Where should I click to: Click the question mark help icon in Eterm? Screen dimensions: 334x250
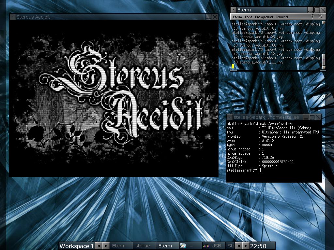tap(312, 17)
